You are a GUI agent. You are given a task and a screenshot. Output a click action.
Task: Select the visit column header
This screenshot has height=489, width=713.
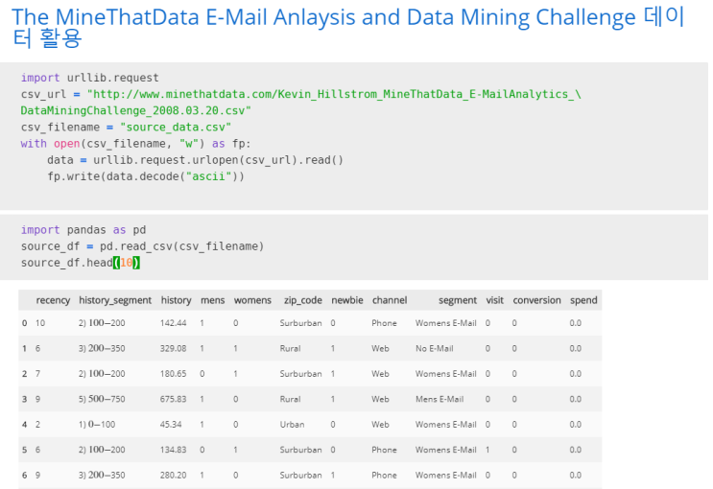tap(495, 300)
